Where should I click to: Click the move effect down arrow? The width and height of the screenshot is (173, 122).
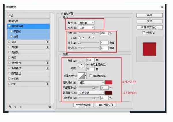pyautogui.click(x=21, y=107)
